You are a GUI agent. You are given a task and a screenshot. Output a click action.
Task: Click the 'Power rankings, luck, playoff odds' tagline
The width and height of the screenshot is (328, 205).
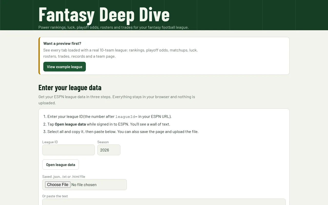point(114,27)
